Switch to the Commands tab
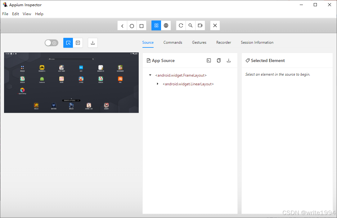The image size is (337, 218). tap(173, 42)
